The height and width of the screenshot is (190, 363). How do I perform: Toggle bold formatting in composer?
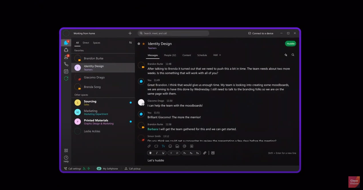pyautogui.click(x=150, y=153)
